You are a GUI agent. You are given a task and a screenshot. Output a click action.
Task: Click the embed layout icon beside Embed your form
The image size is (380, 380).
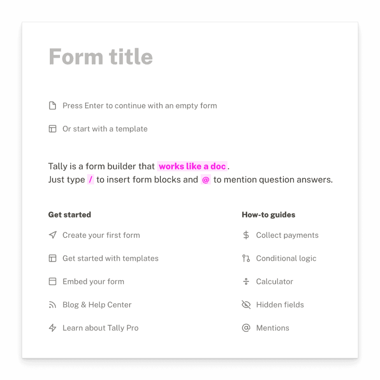(52, 281)
